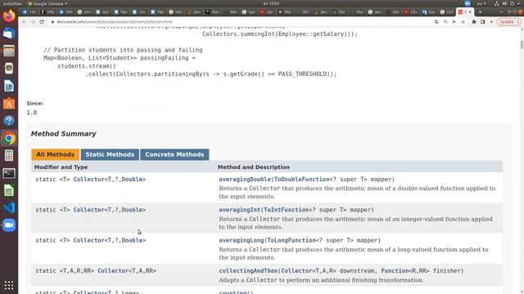524x294 pixels.
Task: Open the Activities overview
Action: [x=12, y=3]
